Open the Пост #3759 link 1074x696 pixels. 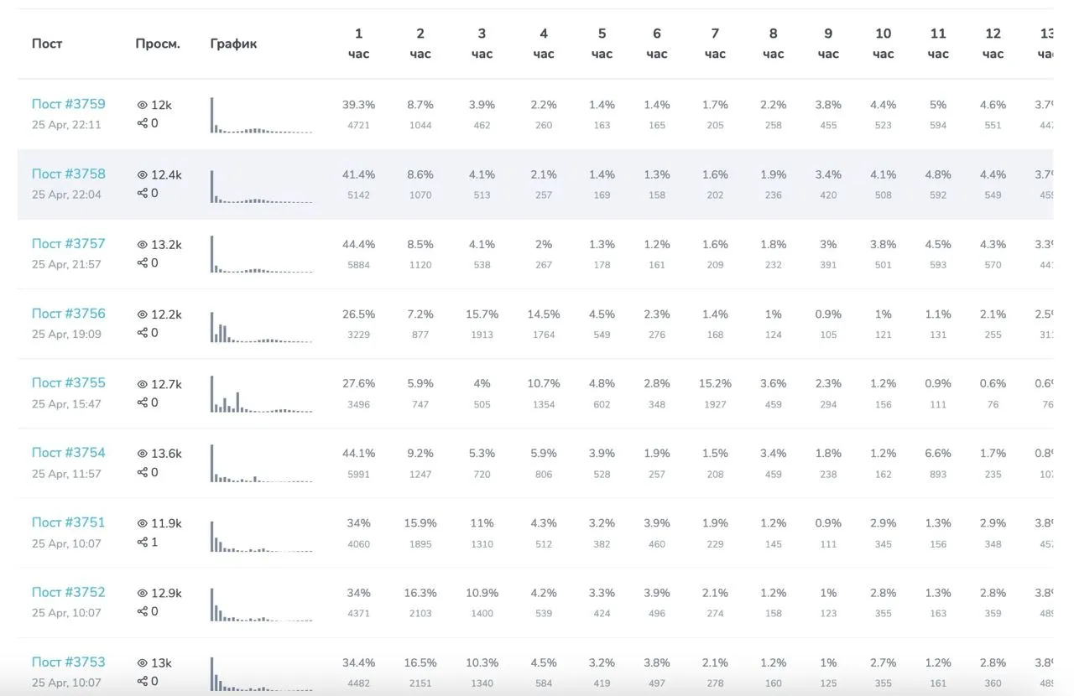[69, 105]
